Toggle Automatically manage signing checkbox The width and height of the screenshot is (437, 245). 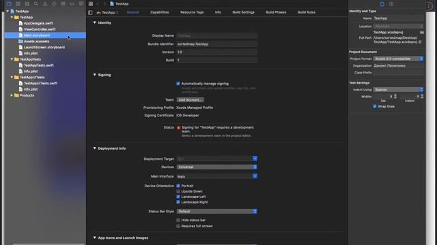click(x=178, y=84)
